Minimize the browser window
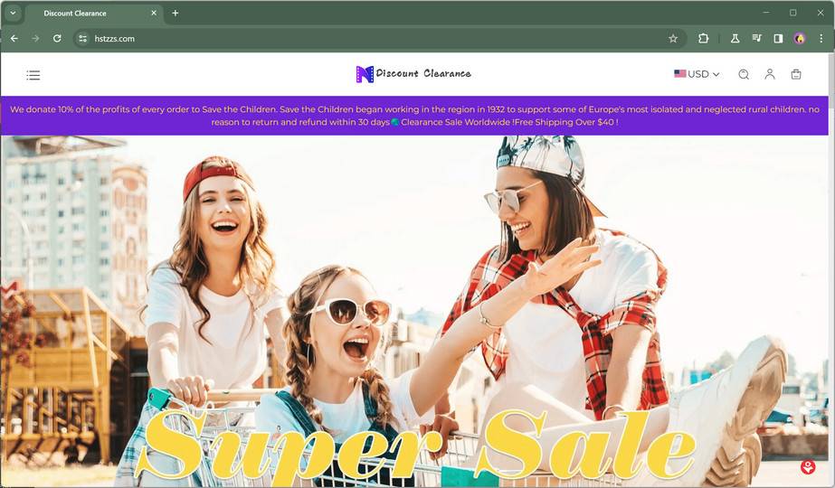The height and width of the screenshot is (488, 835). coord(765,13)
